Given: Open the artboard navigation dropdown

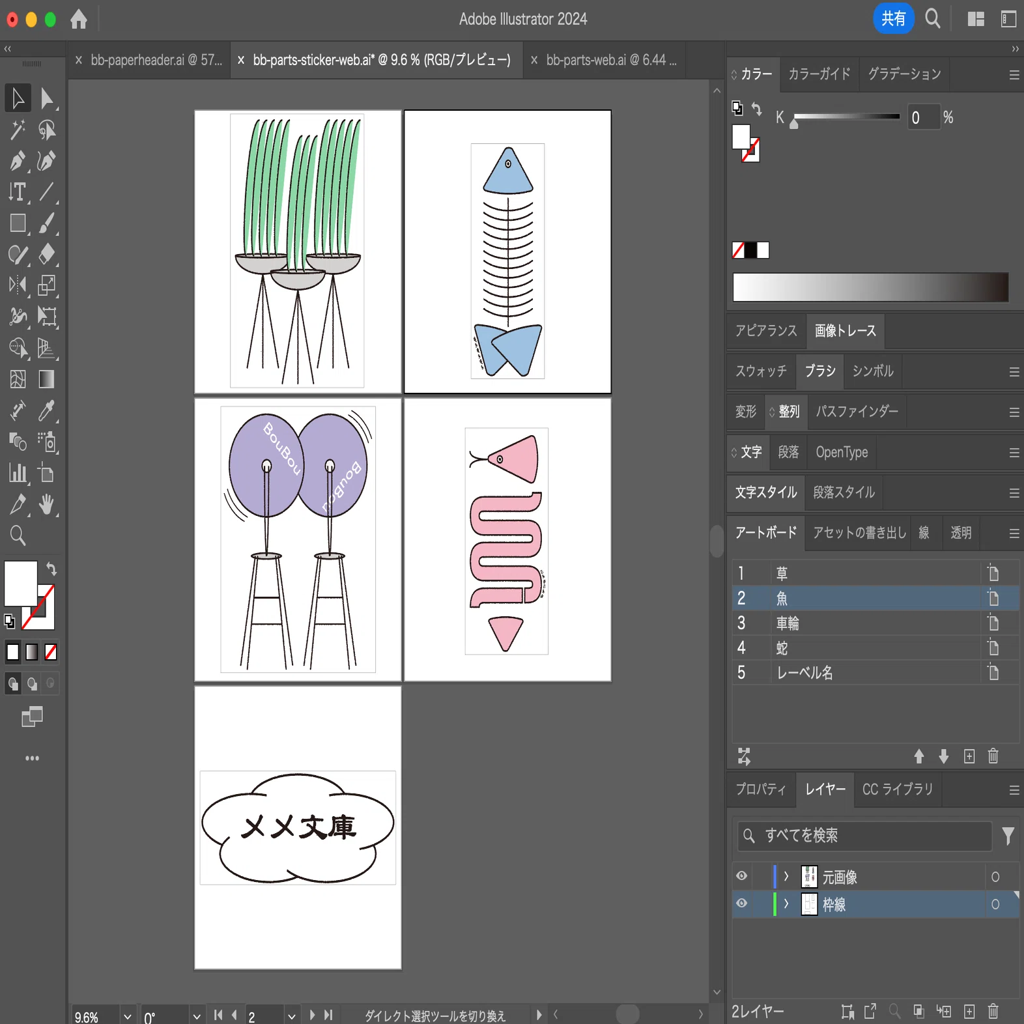Looking at the screenshot, I should [291, 1016].
